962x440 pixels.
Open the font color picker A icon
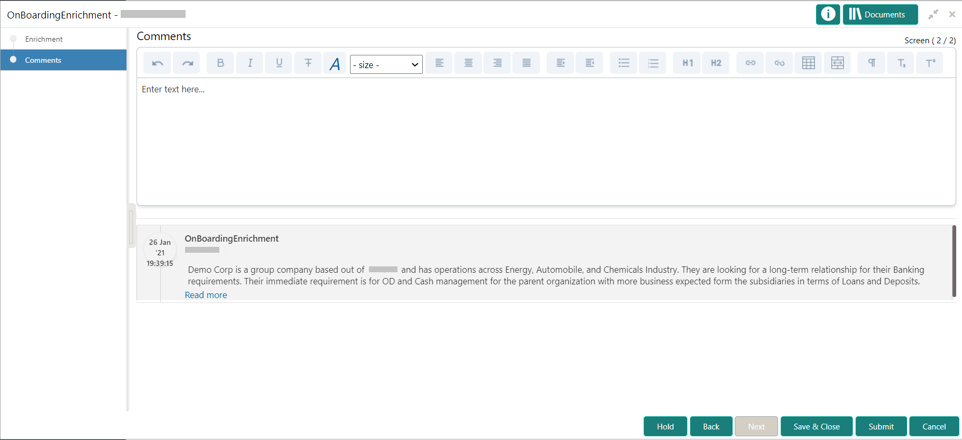pyautogui.click(x=335, y=64)
